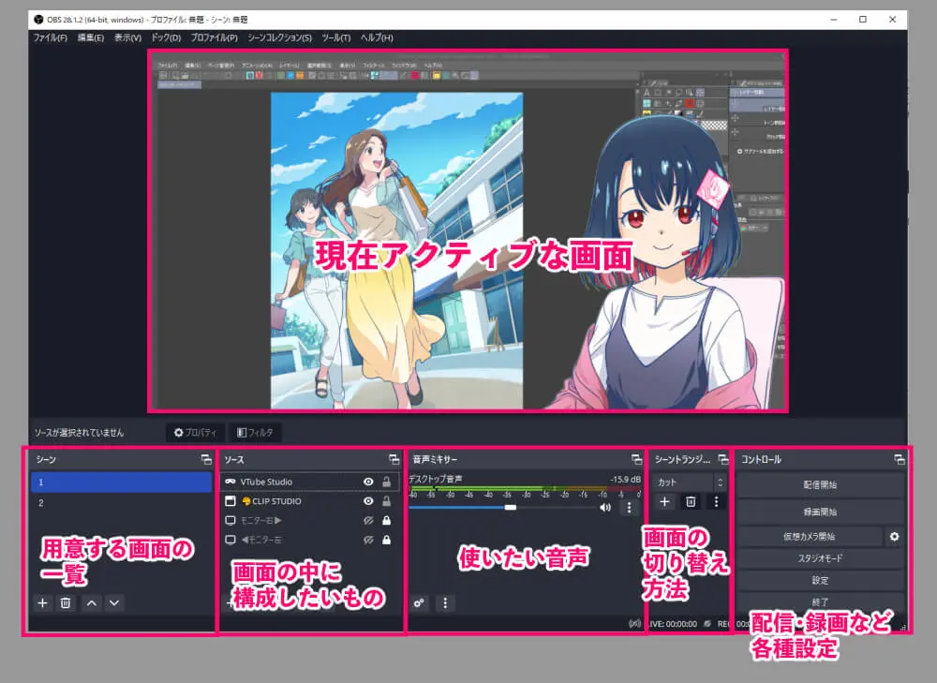937x683 pixels.
Task: Open the ファイル(F) menu
Action: coord(51,37)
